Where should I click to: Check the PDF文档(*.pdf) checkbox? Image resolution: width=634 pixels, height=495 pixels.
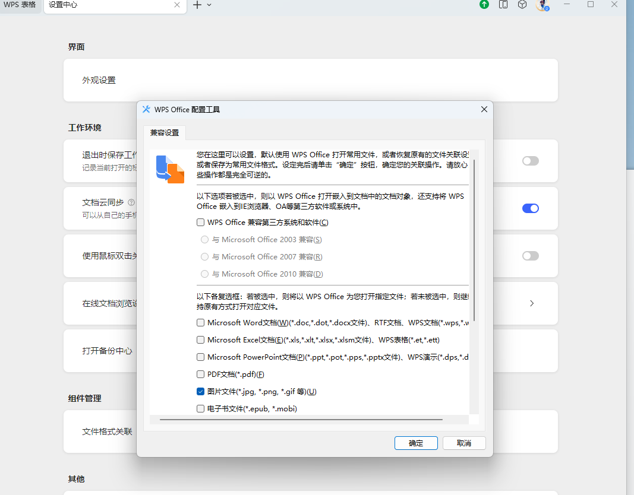tap(201, 375)
